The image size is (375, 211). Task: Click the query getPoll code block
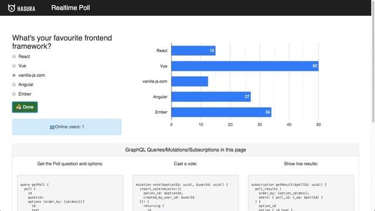(x=70, y=193)
